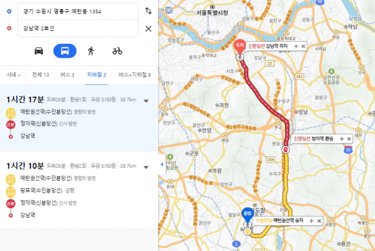Image resolution: width=375 pixels, height=251 pixels.
Task: Select the 1시간 10분 route option
Action: click(79, 190)
